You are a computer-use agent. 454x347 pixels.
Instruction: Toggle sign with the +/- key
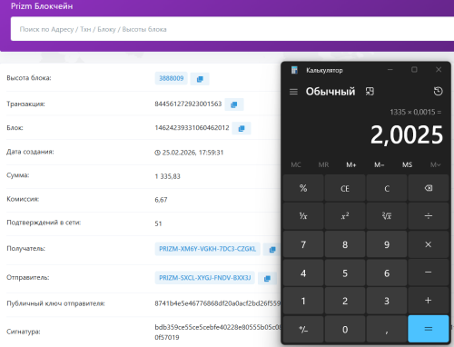coord(303,329)
